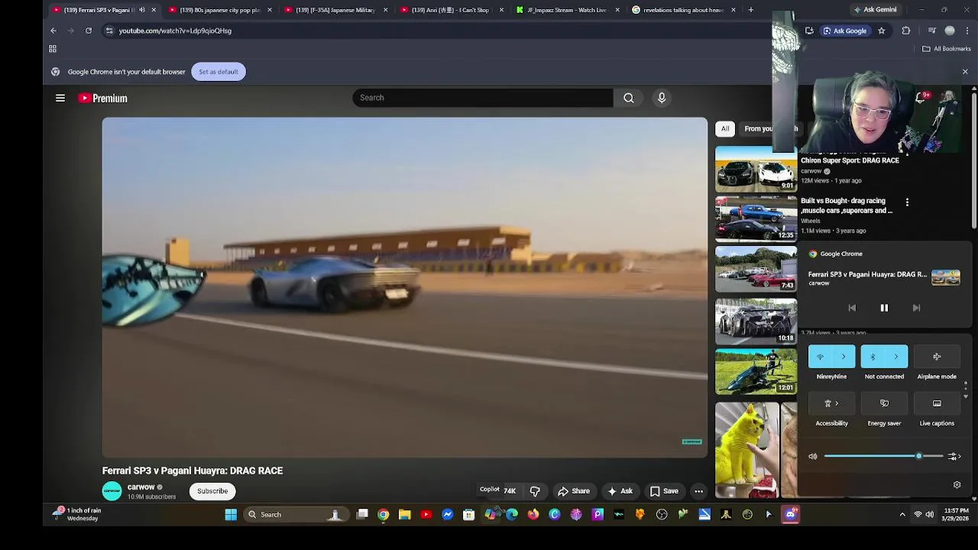The height and width of the screenshot is (550, 978).
Task: Select the All filter chip
Action: point(725,128)
